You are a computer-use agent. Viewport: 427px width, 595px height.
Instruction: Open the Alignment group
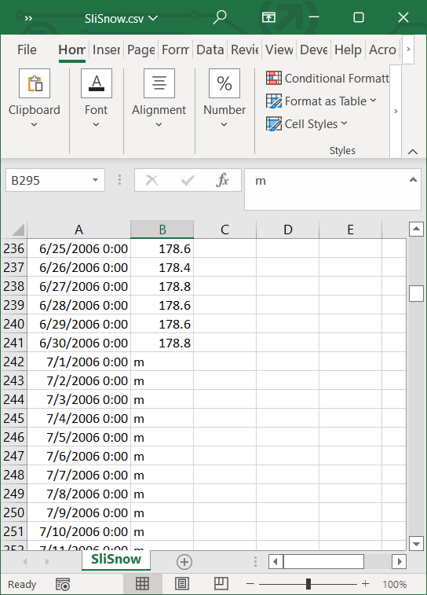coord(159,83)
